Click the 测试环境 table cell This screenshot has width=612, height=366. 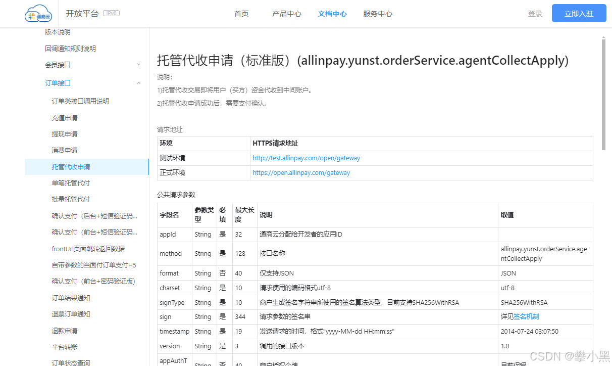point(203,158)
